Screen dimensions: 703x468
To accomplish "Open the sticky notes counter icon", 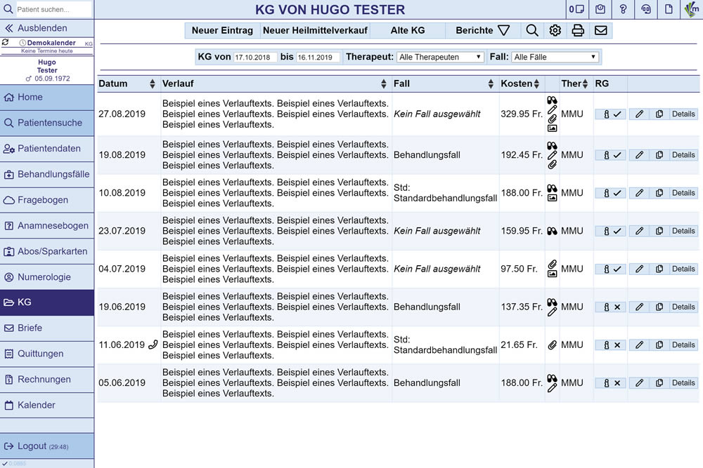I will (576, 9).
